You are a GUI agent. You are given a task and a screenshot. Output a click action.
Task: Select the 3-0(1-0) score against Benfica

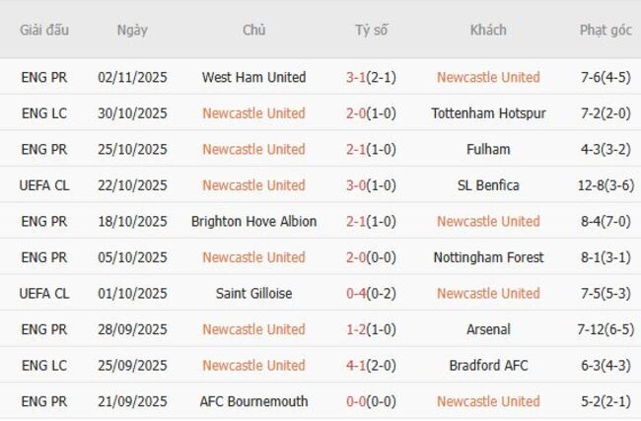pos(371,185)
